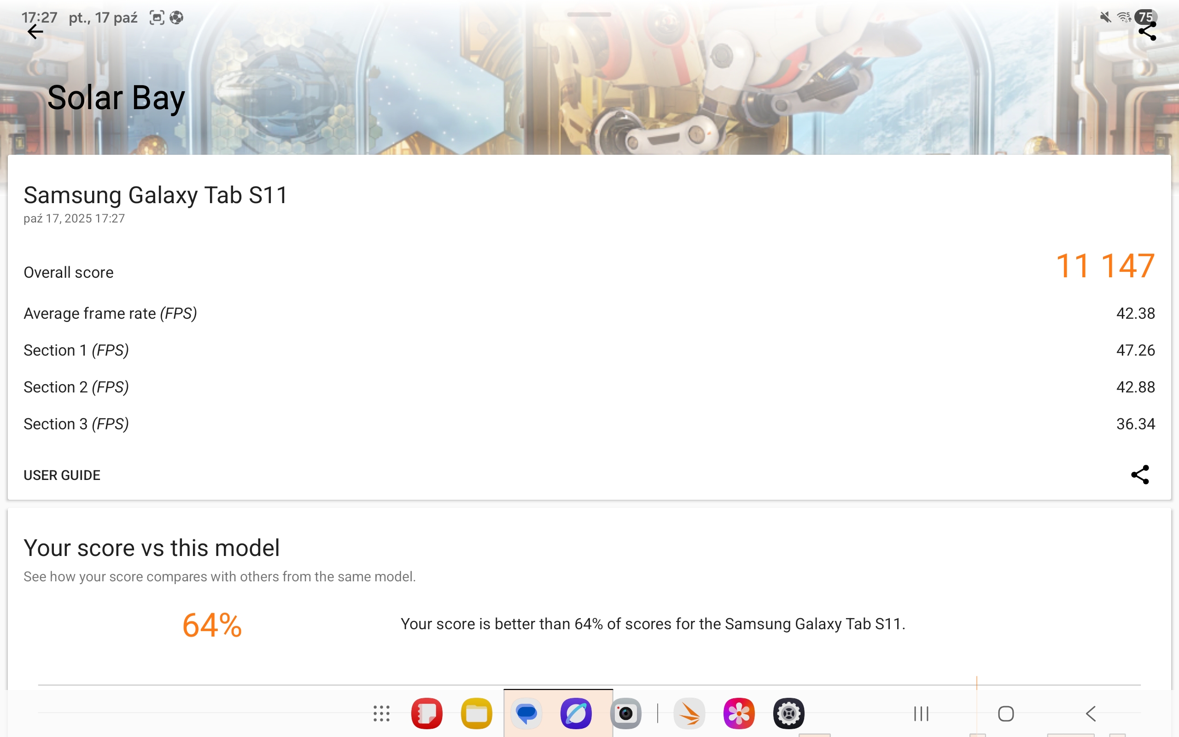Share the result from the score card

point(1139,474)
